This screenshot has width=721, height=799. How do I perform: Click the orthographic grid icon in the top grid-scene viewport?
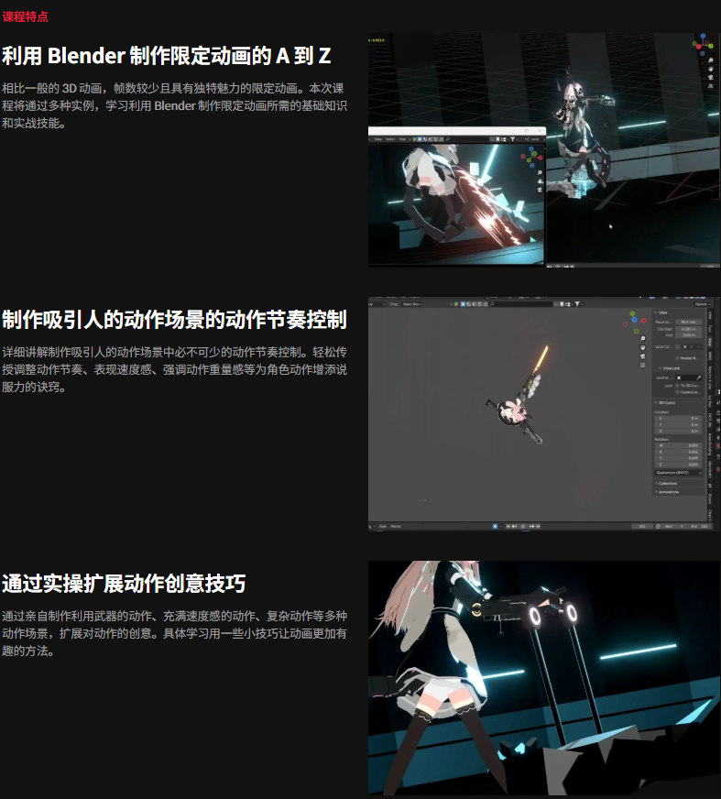click(711, 86)
